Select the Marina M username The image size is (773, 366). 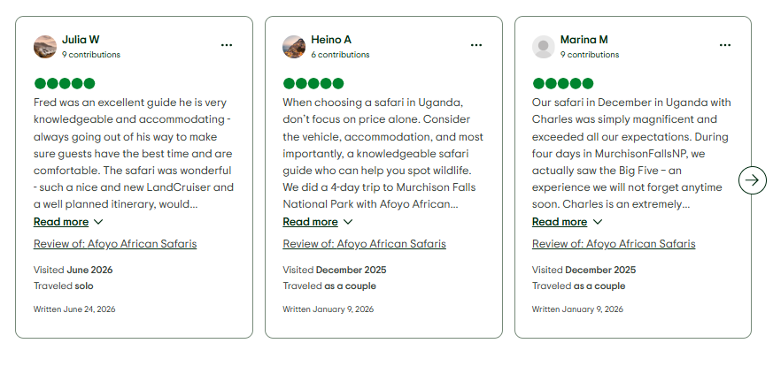[584, 40]
